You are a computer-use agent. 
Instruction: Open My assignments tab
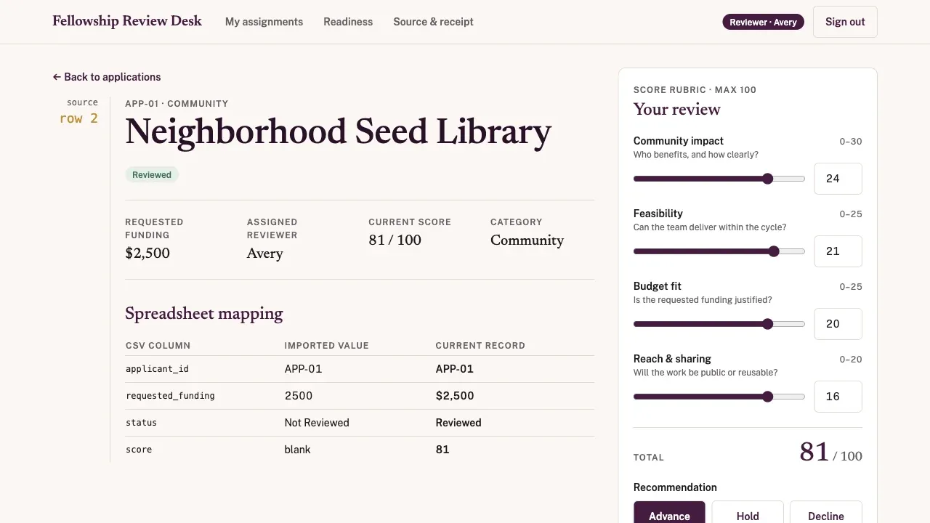[x=264, y=22]
